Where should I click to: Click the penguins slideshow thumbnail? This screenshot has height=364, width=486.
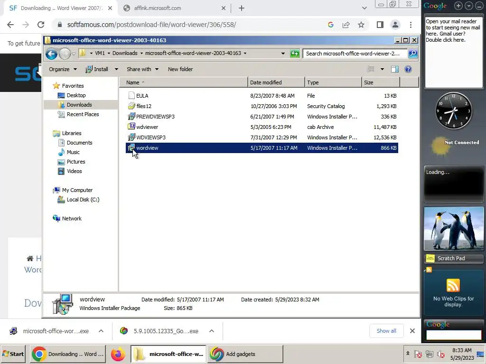click(453, 229)
